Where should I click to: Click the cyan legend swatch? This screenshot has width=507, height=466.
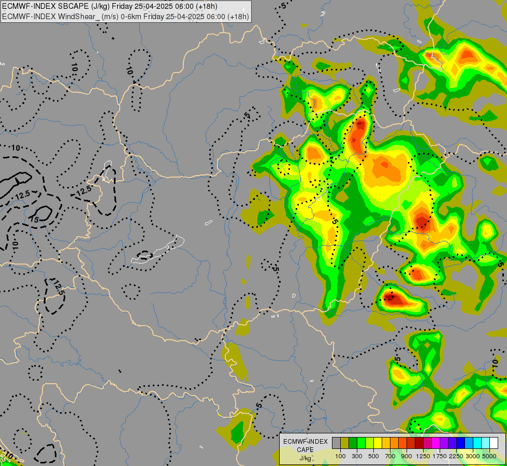[x=477, y=443]
